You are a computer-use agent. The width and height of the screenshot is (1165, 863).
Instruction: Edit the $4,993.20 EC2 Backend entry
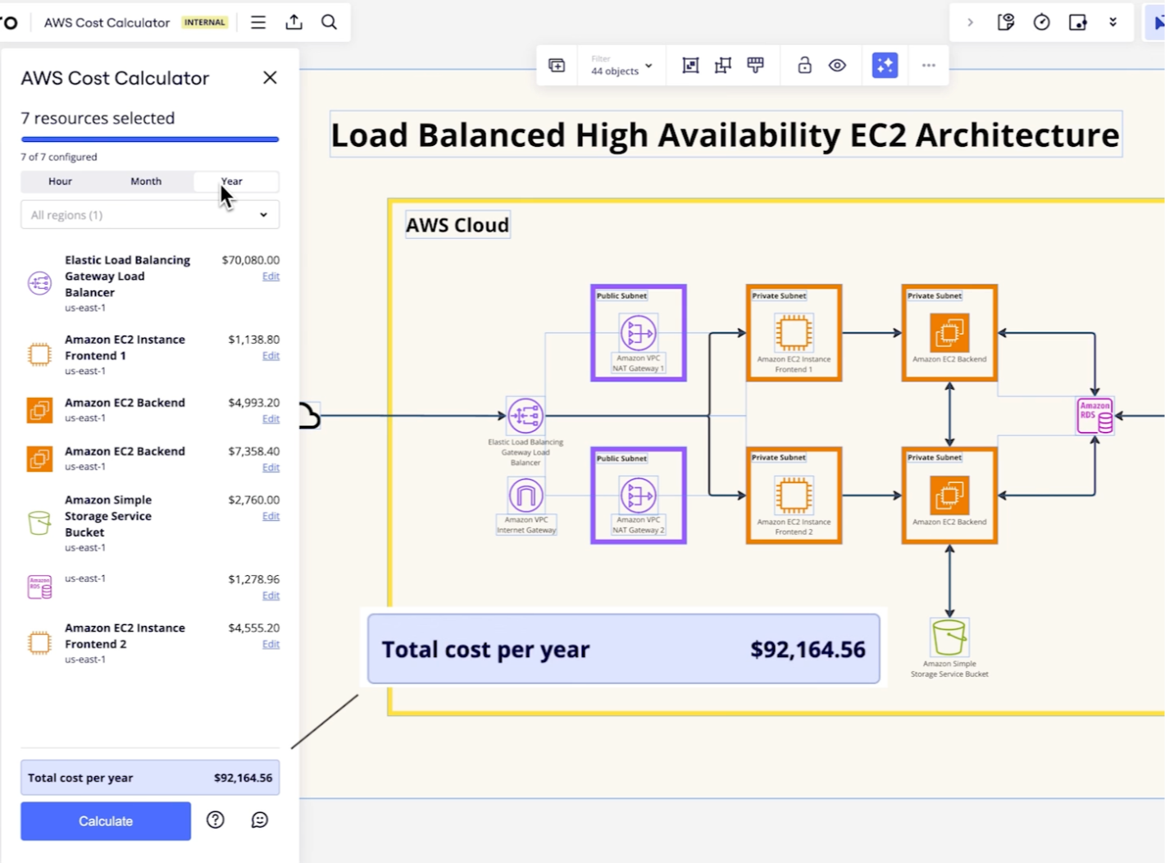pyautogui.click(x=271, y=419)
